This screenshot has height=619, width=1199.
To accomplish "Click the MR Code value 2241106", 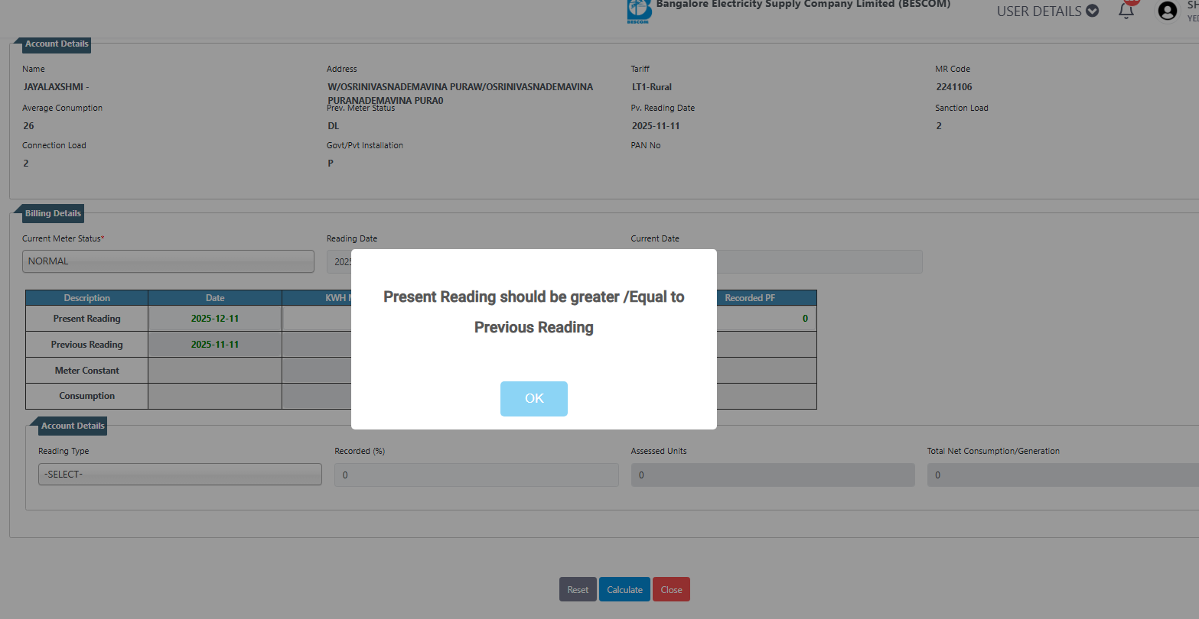I will tap(954, 87).
